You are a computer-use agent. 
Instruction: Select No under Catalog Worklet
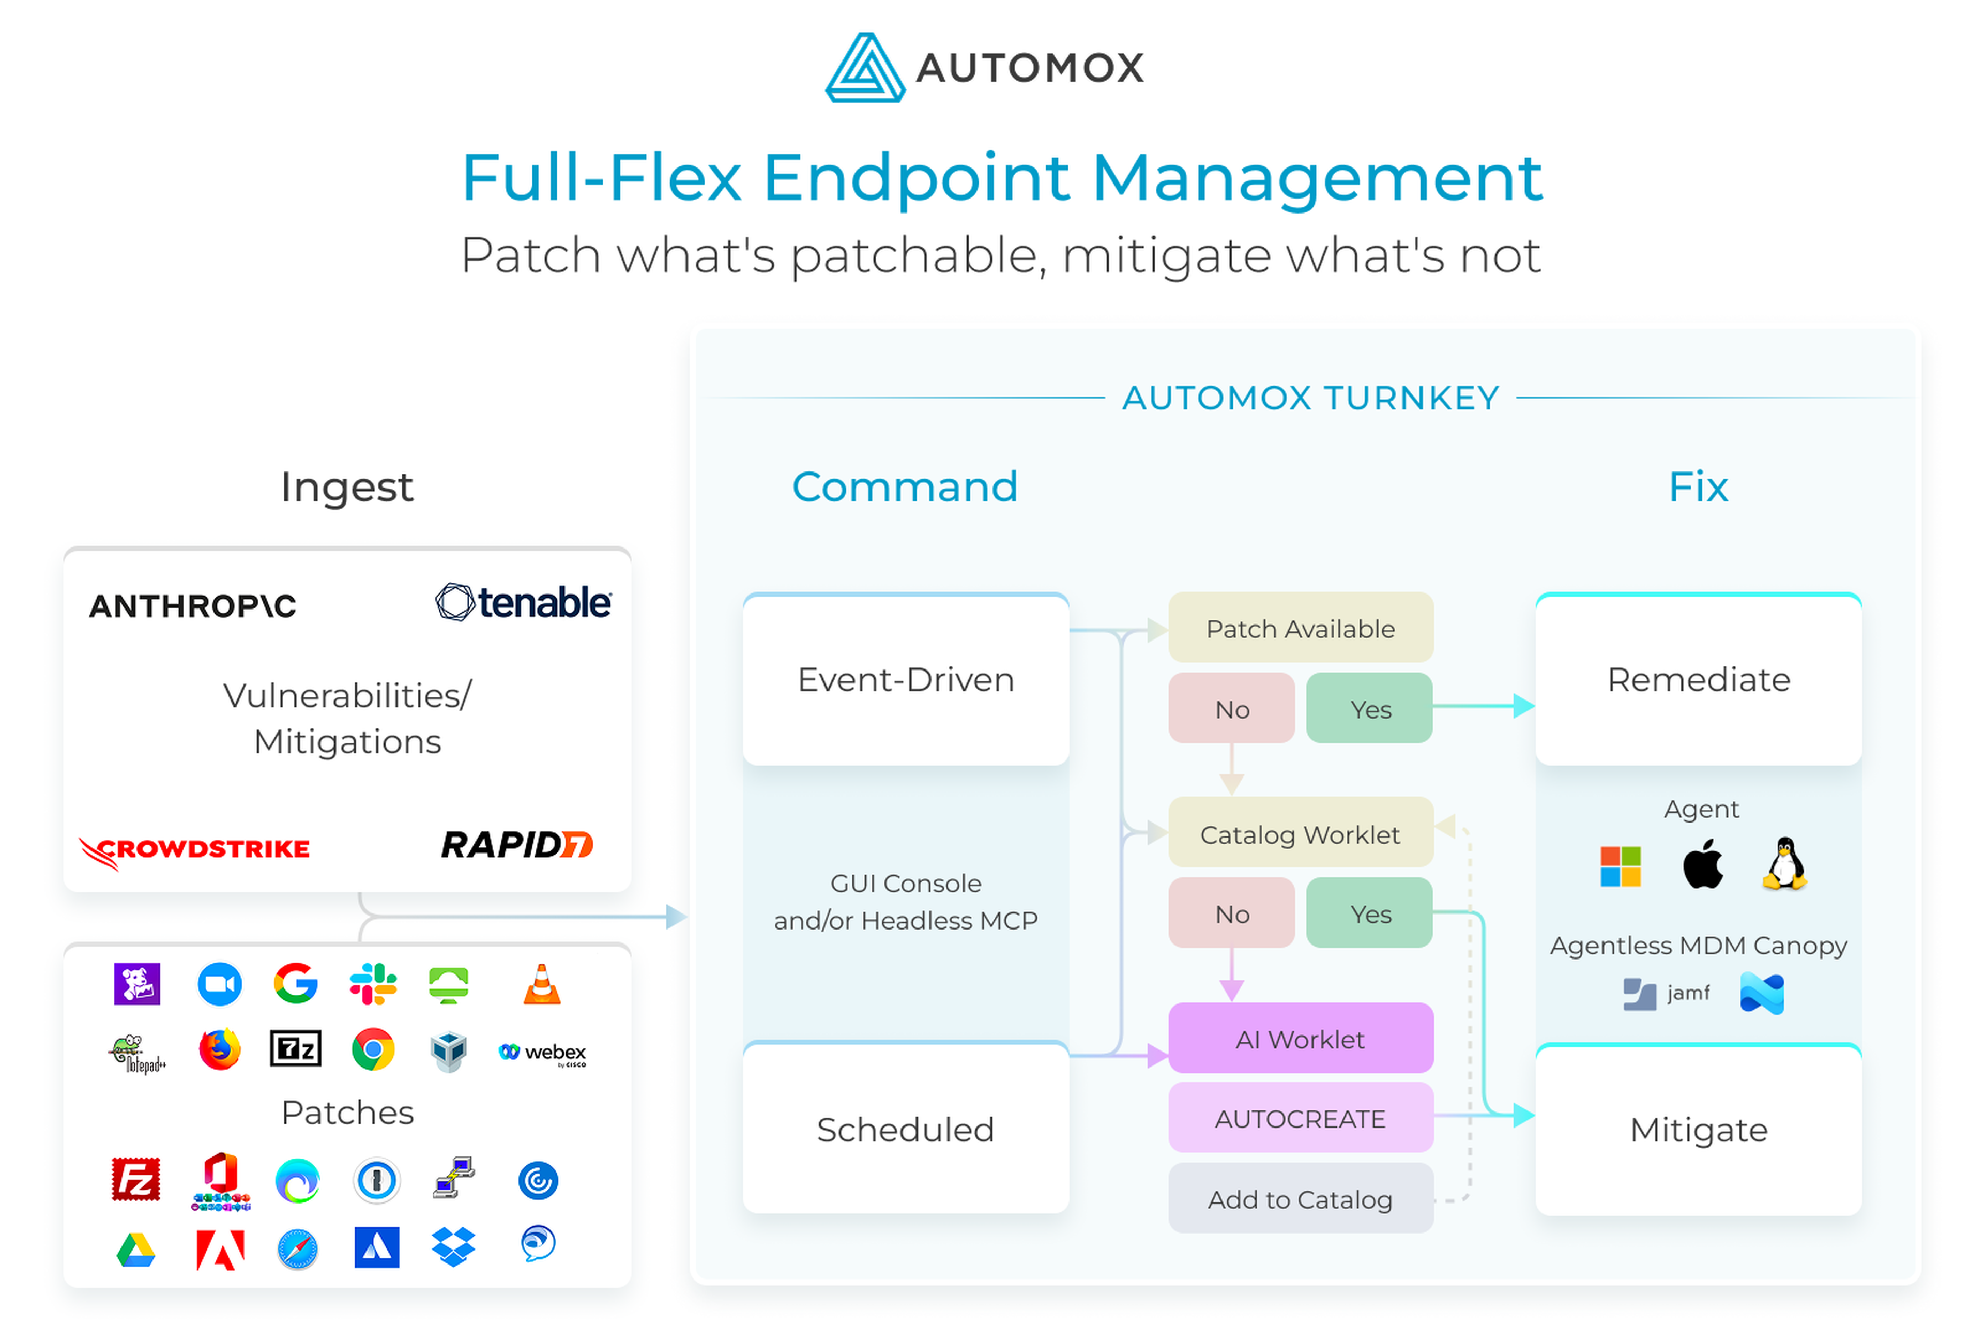[x=1232, y=914]
